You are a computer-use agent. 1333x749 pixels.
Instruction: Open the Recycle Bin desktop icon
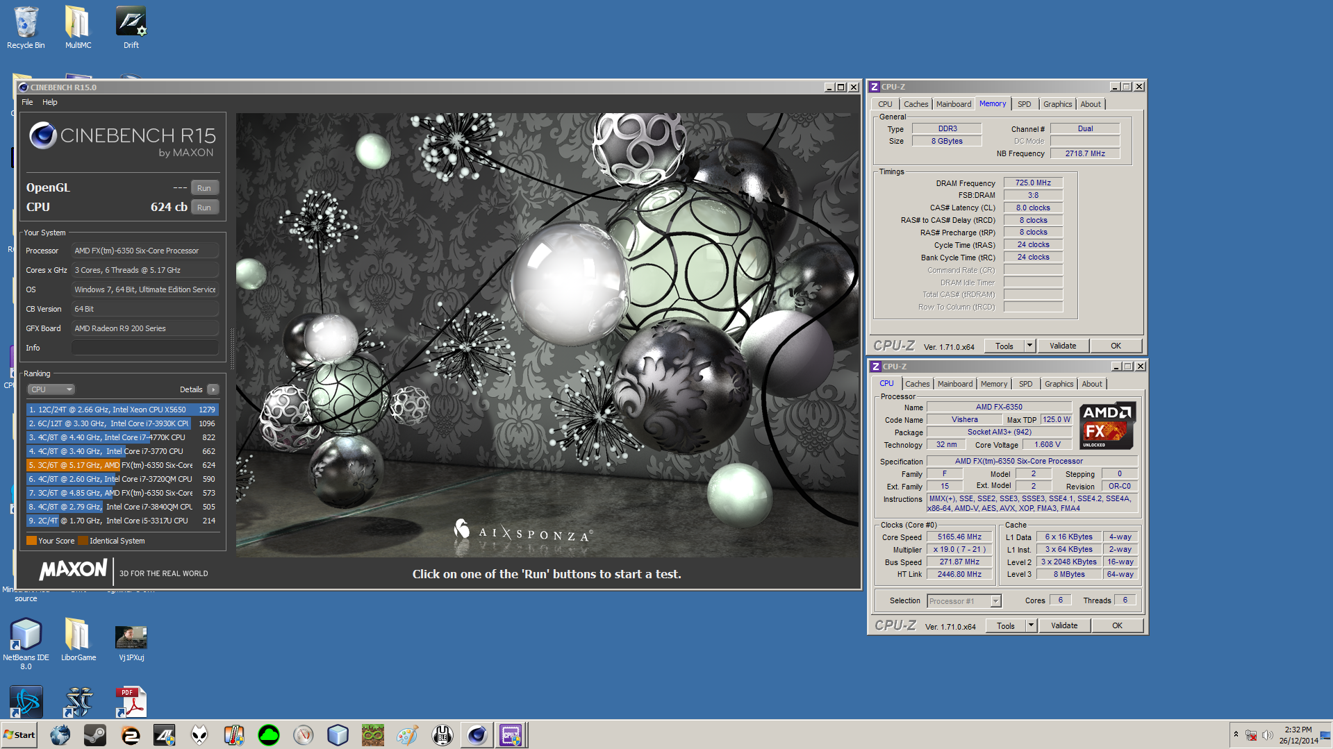pyautogui.click(x=26, y=28)
